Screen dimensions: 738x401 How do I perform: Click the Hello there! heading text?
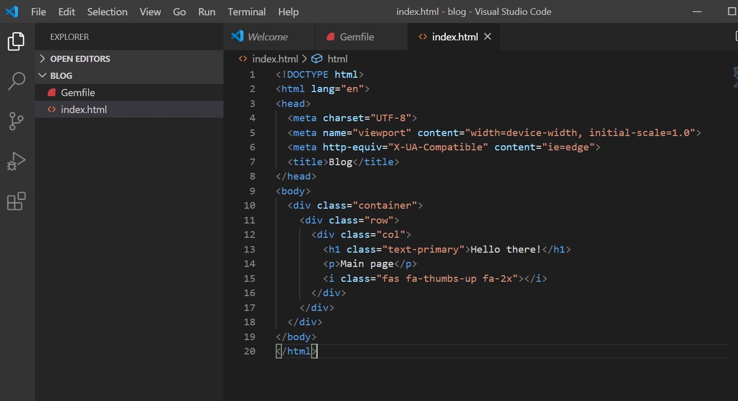point(506,250)
